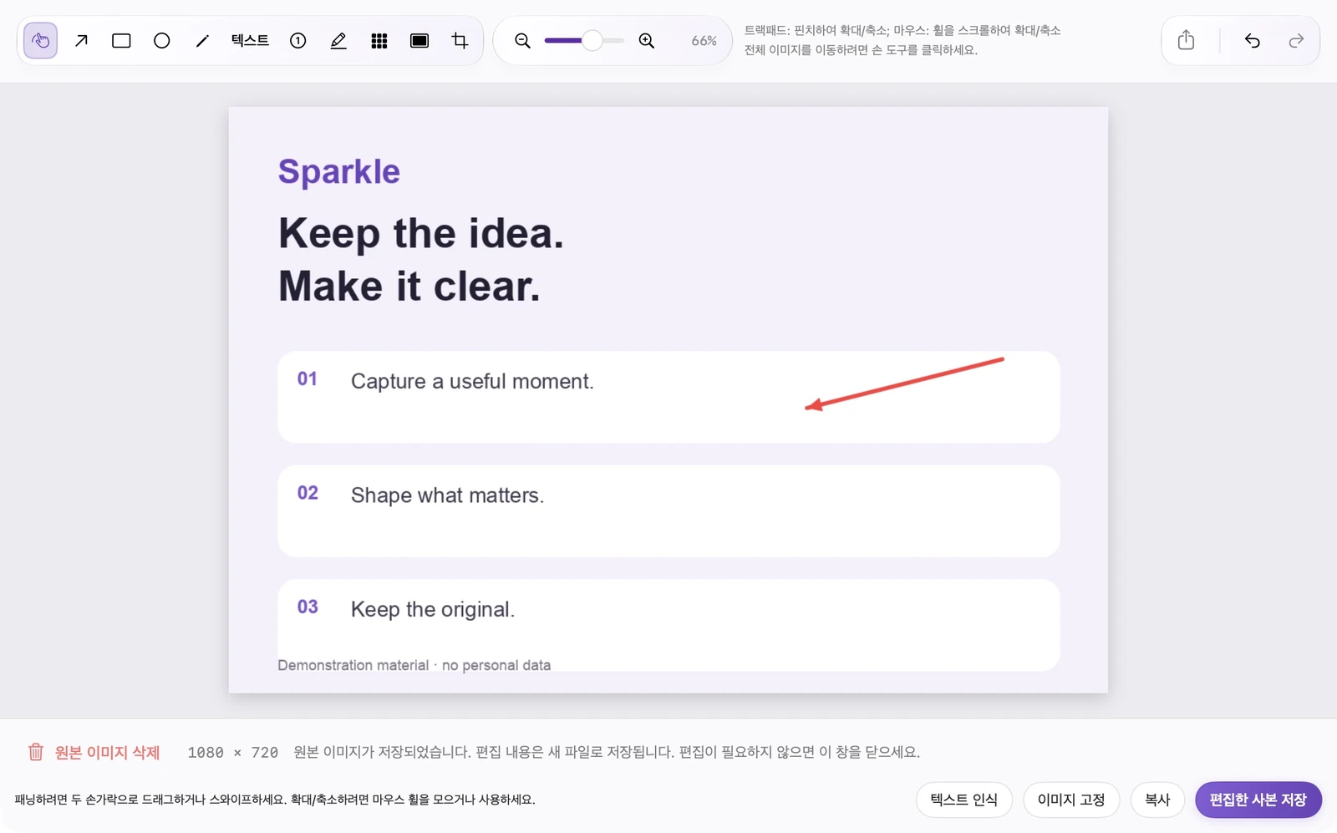Choose the rectangle shape tool
Viewport: 1337px width, 833px height.
(121, 40)
